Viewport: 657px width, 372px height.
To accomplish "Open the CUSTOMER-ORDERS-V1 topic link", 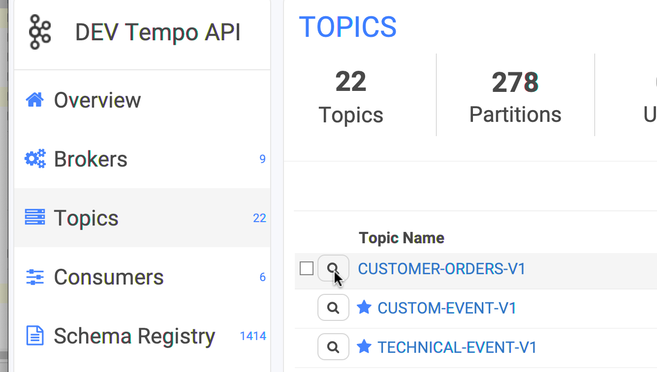I will coord(442,269).
